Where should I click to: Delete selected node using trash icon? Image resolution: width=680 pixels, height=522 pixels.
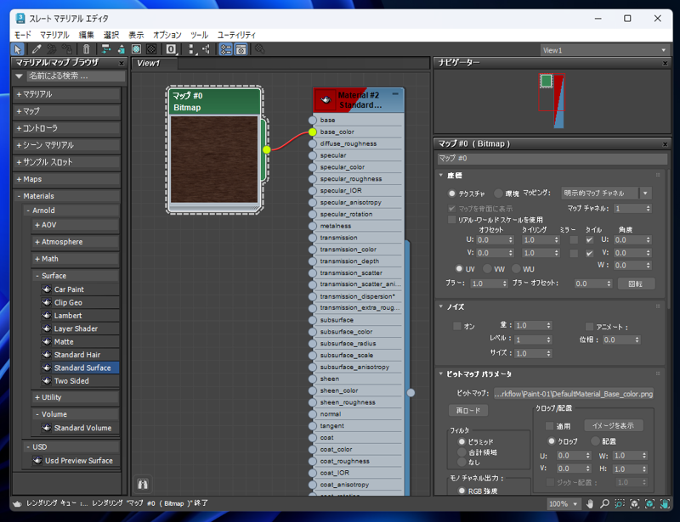coord(86,49)
